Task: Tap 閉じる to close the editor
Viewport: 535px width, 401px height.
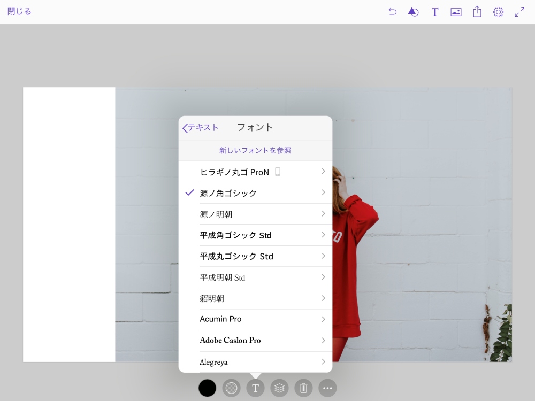Action: click(x=19, y=12)
